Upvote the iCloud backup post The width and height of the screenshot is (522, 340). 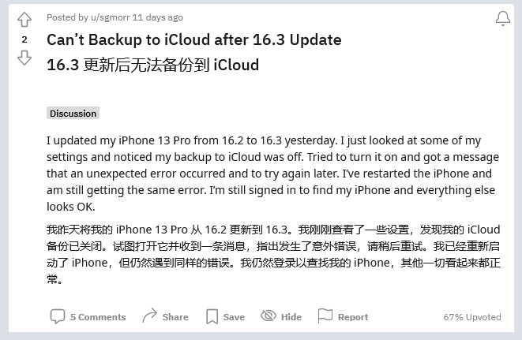(24, 20)
